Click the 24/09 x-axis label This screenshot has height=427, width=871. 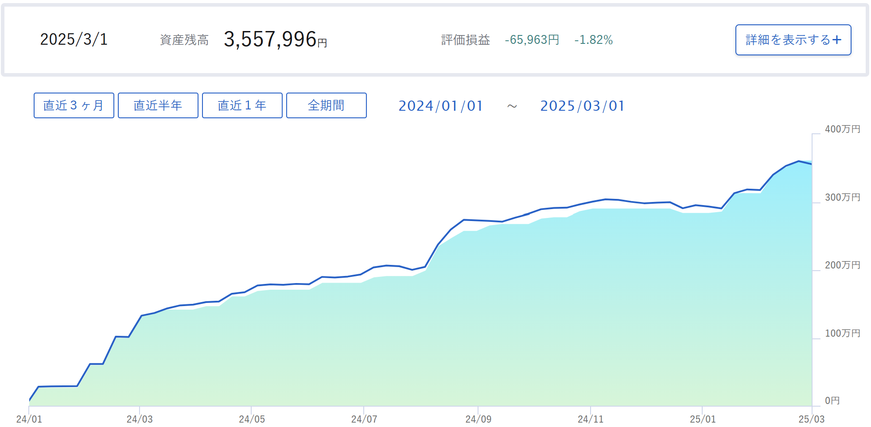tap(478, 419)
